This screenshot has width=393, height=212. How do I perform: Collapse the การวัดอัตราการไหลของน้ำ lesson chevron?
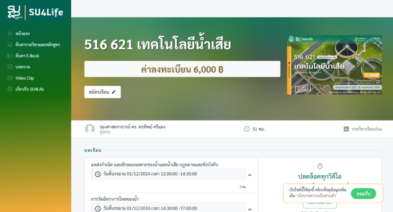[x=249, y=209]
